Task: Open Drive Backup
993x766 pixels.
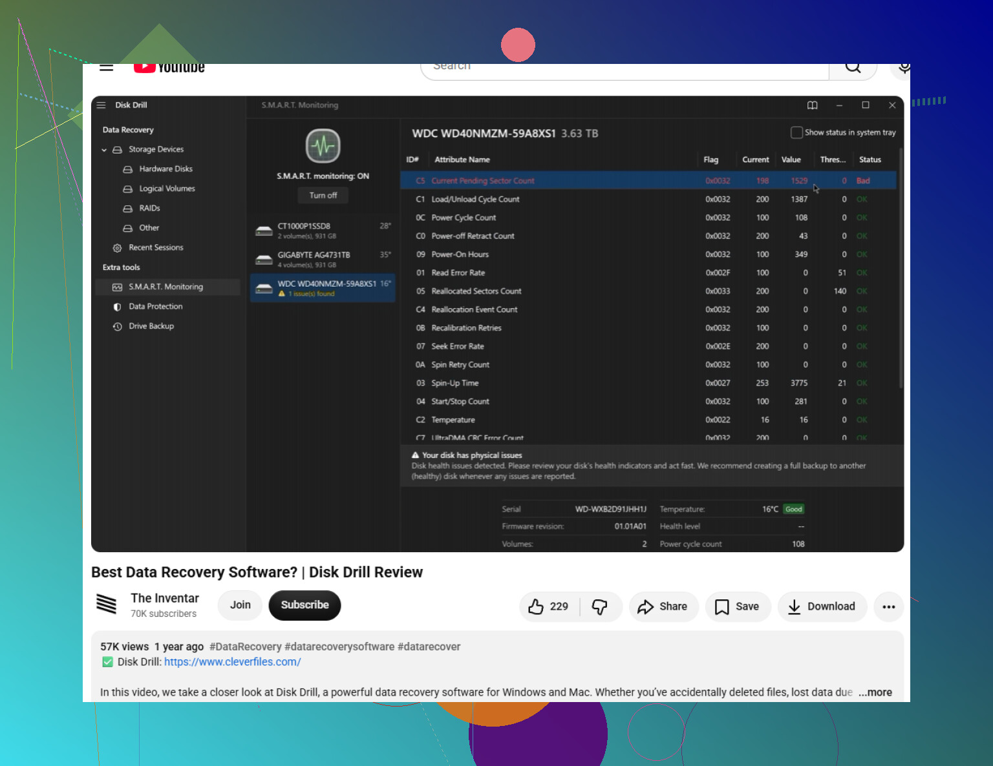Action: point(151,326)
